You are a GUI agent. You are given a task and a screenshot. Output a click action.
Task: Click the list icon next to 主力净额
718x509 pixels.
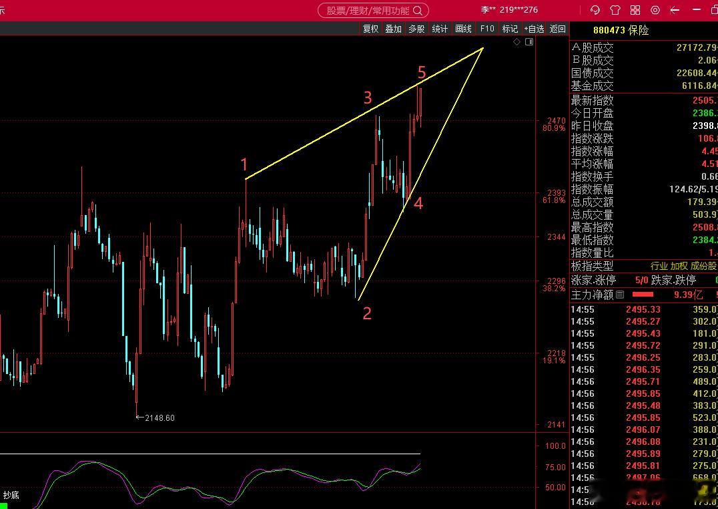[x=620, y=295]
